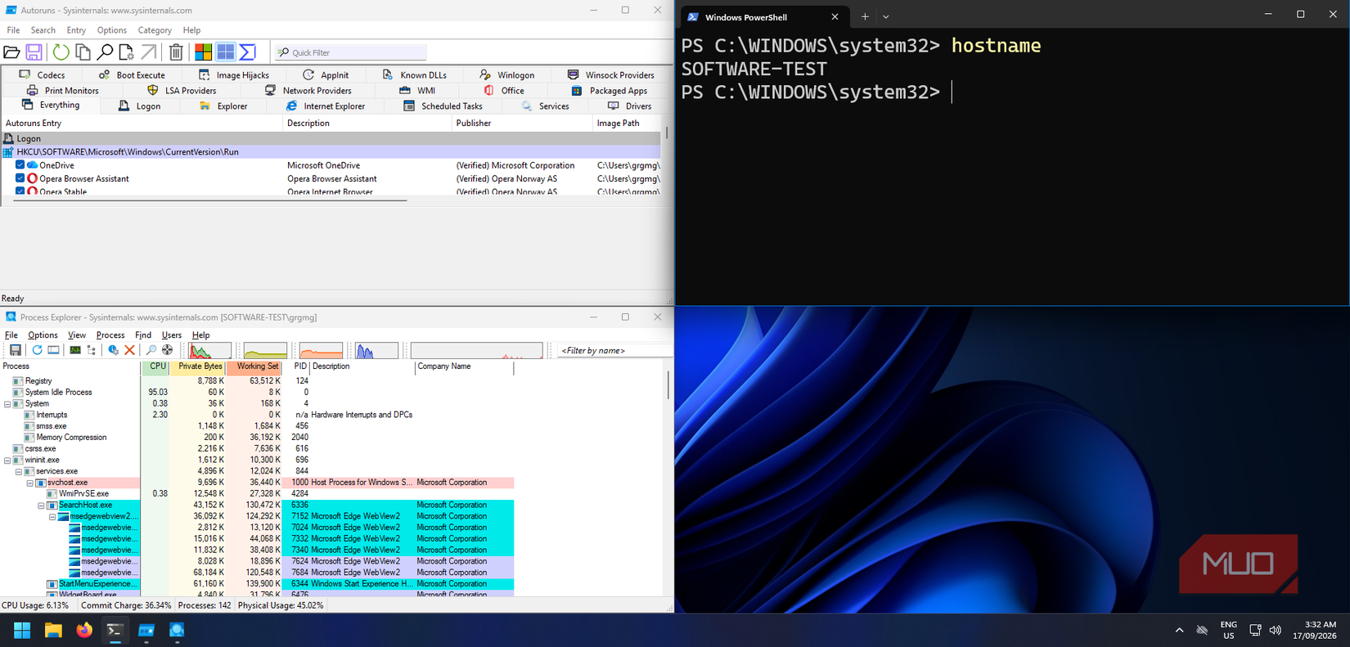Collapse the svchost.exe tree node
The width and height of the screenshot is (1350, 647).
click(30, 483)
